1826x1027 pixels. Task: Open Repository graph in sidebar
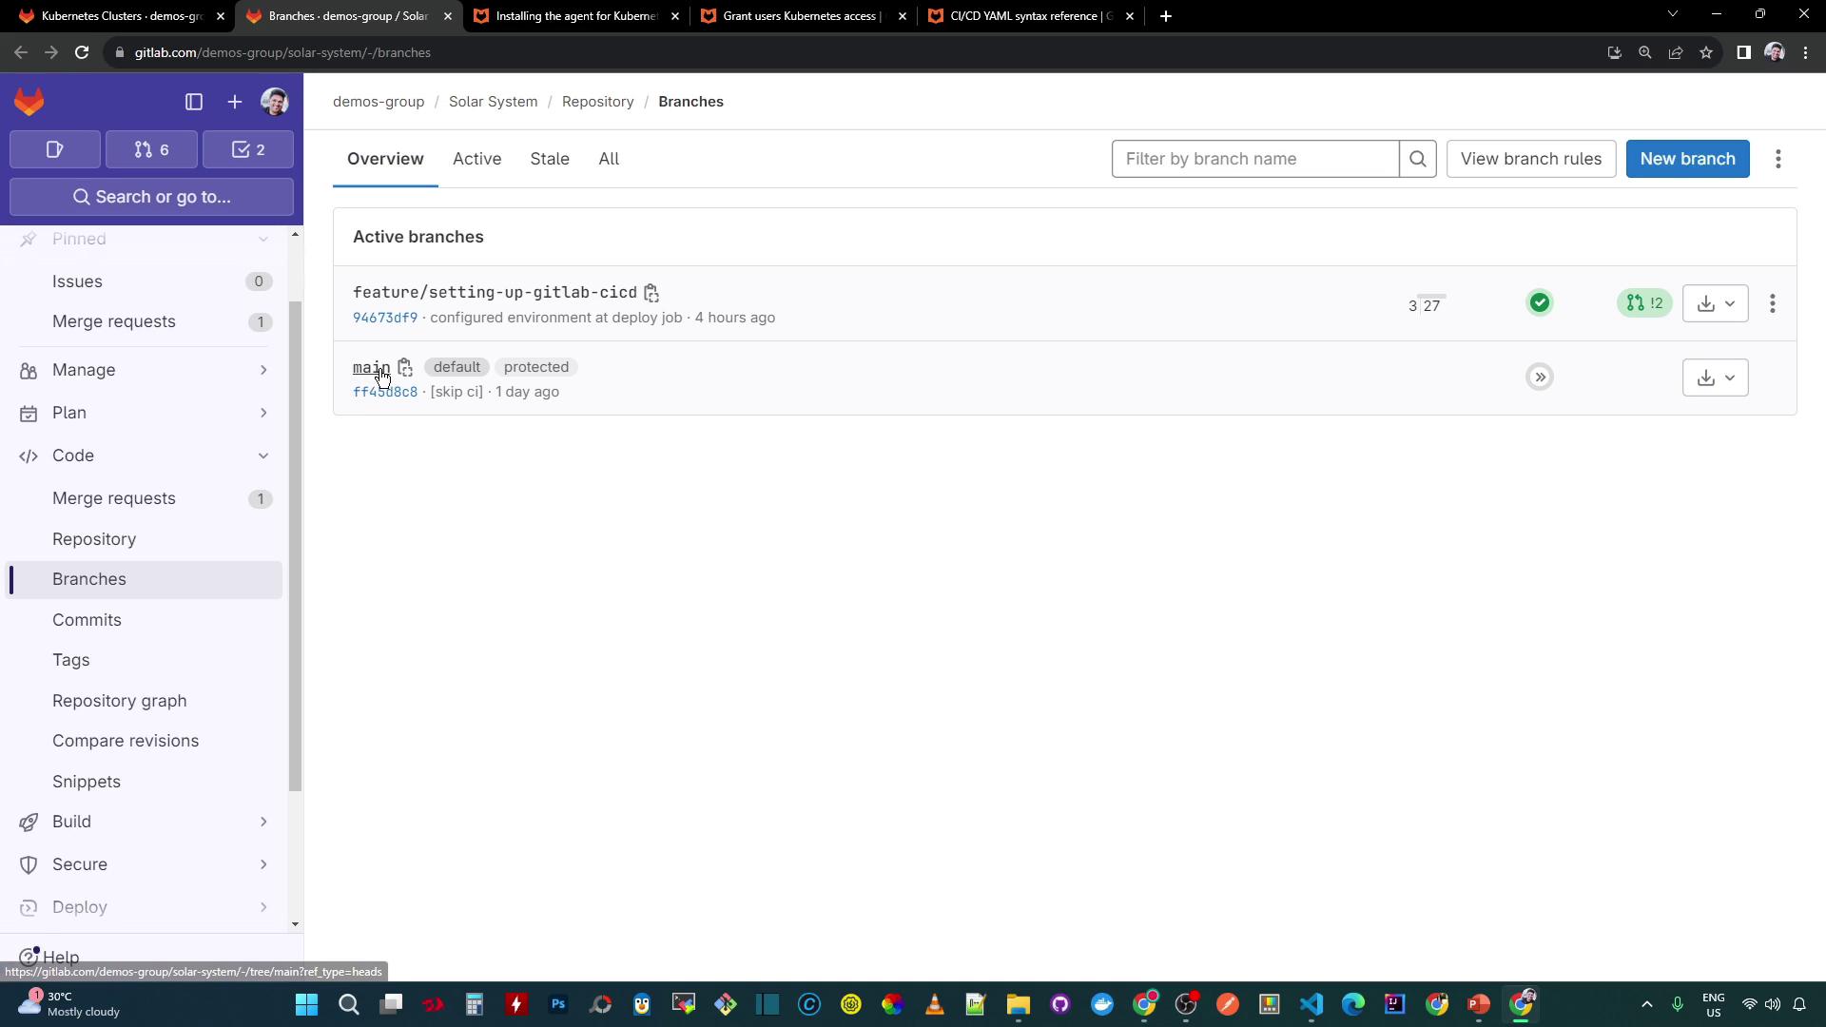[x=146, y=701]
